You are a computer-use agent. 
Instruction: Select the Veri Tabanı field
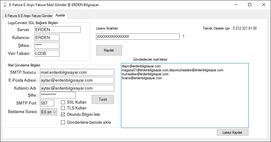tap(46, 53)
